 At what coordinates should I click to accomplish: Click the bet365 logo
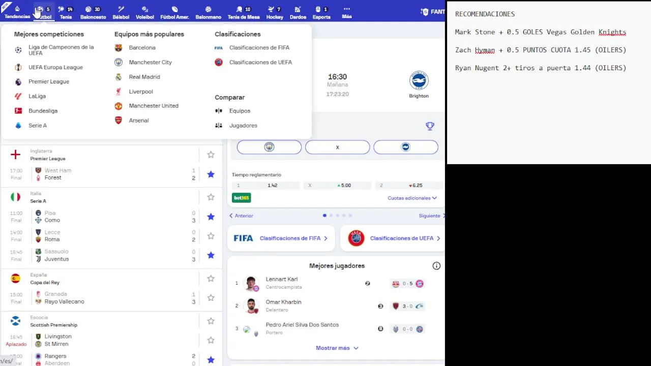[242, 198]
